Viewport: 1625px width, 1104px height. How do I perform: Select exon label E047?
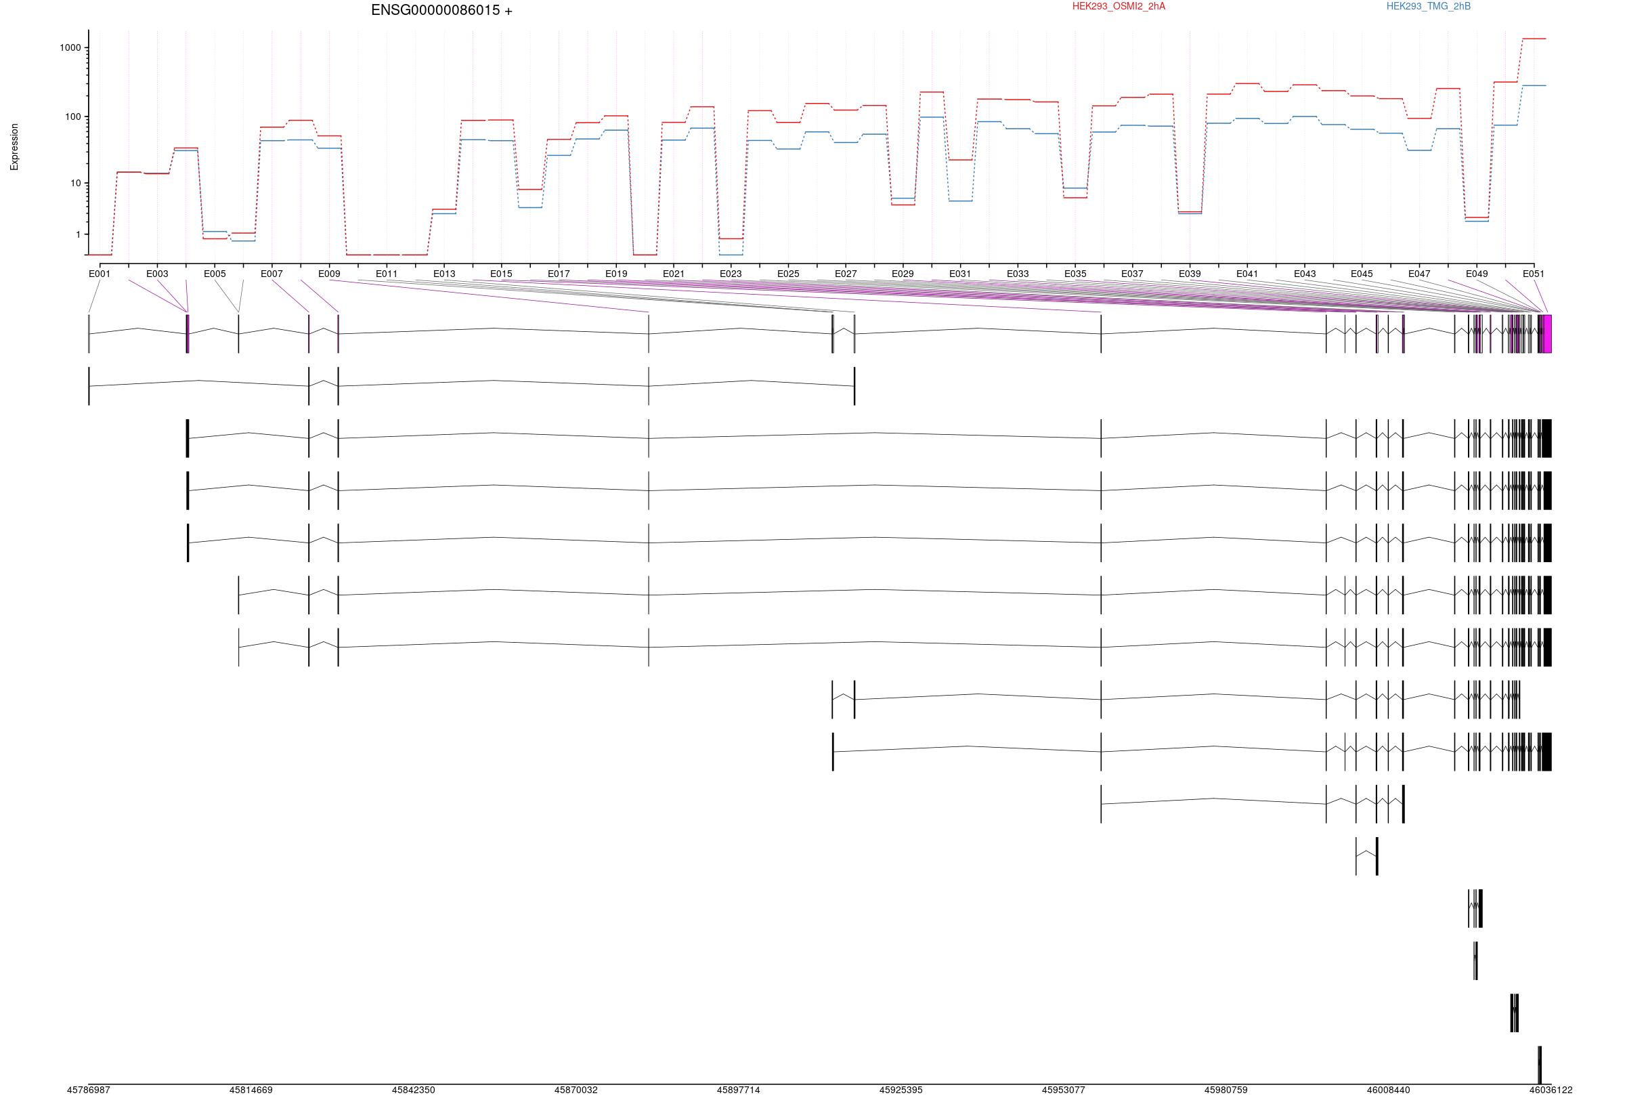click(1419, 274)
